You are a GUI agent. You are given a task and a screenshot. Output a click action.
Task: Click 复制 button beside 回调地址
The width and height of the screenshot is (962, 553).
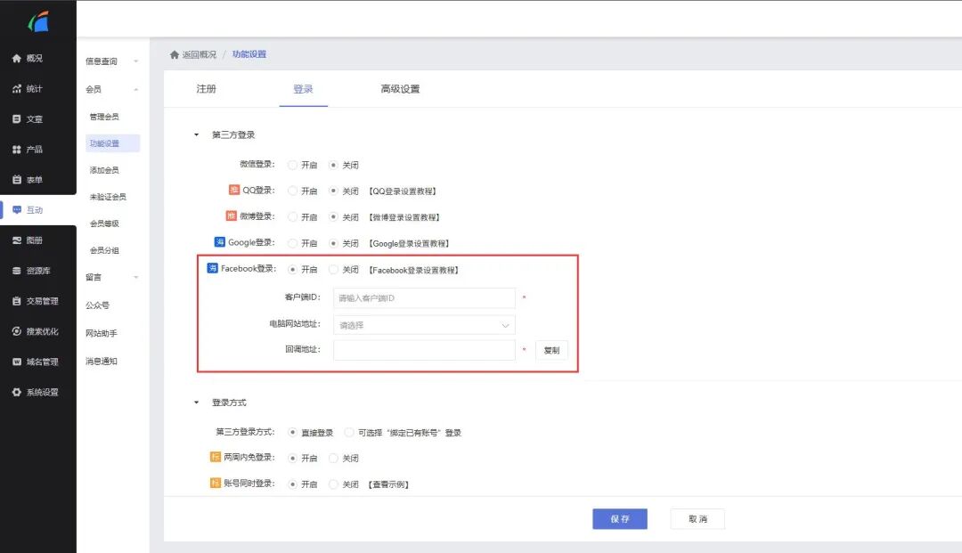tap(551, 351)
